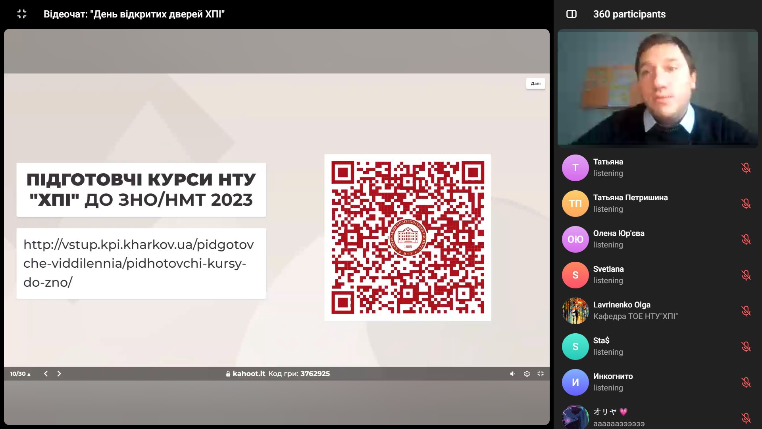Open Sta$'s teal S avatar
Image resolution: width=762 pixels, height=429 pixels.
click(x=575, y=347)
